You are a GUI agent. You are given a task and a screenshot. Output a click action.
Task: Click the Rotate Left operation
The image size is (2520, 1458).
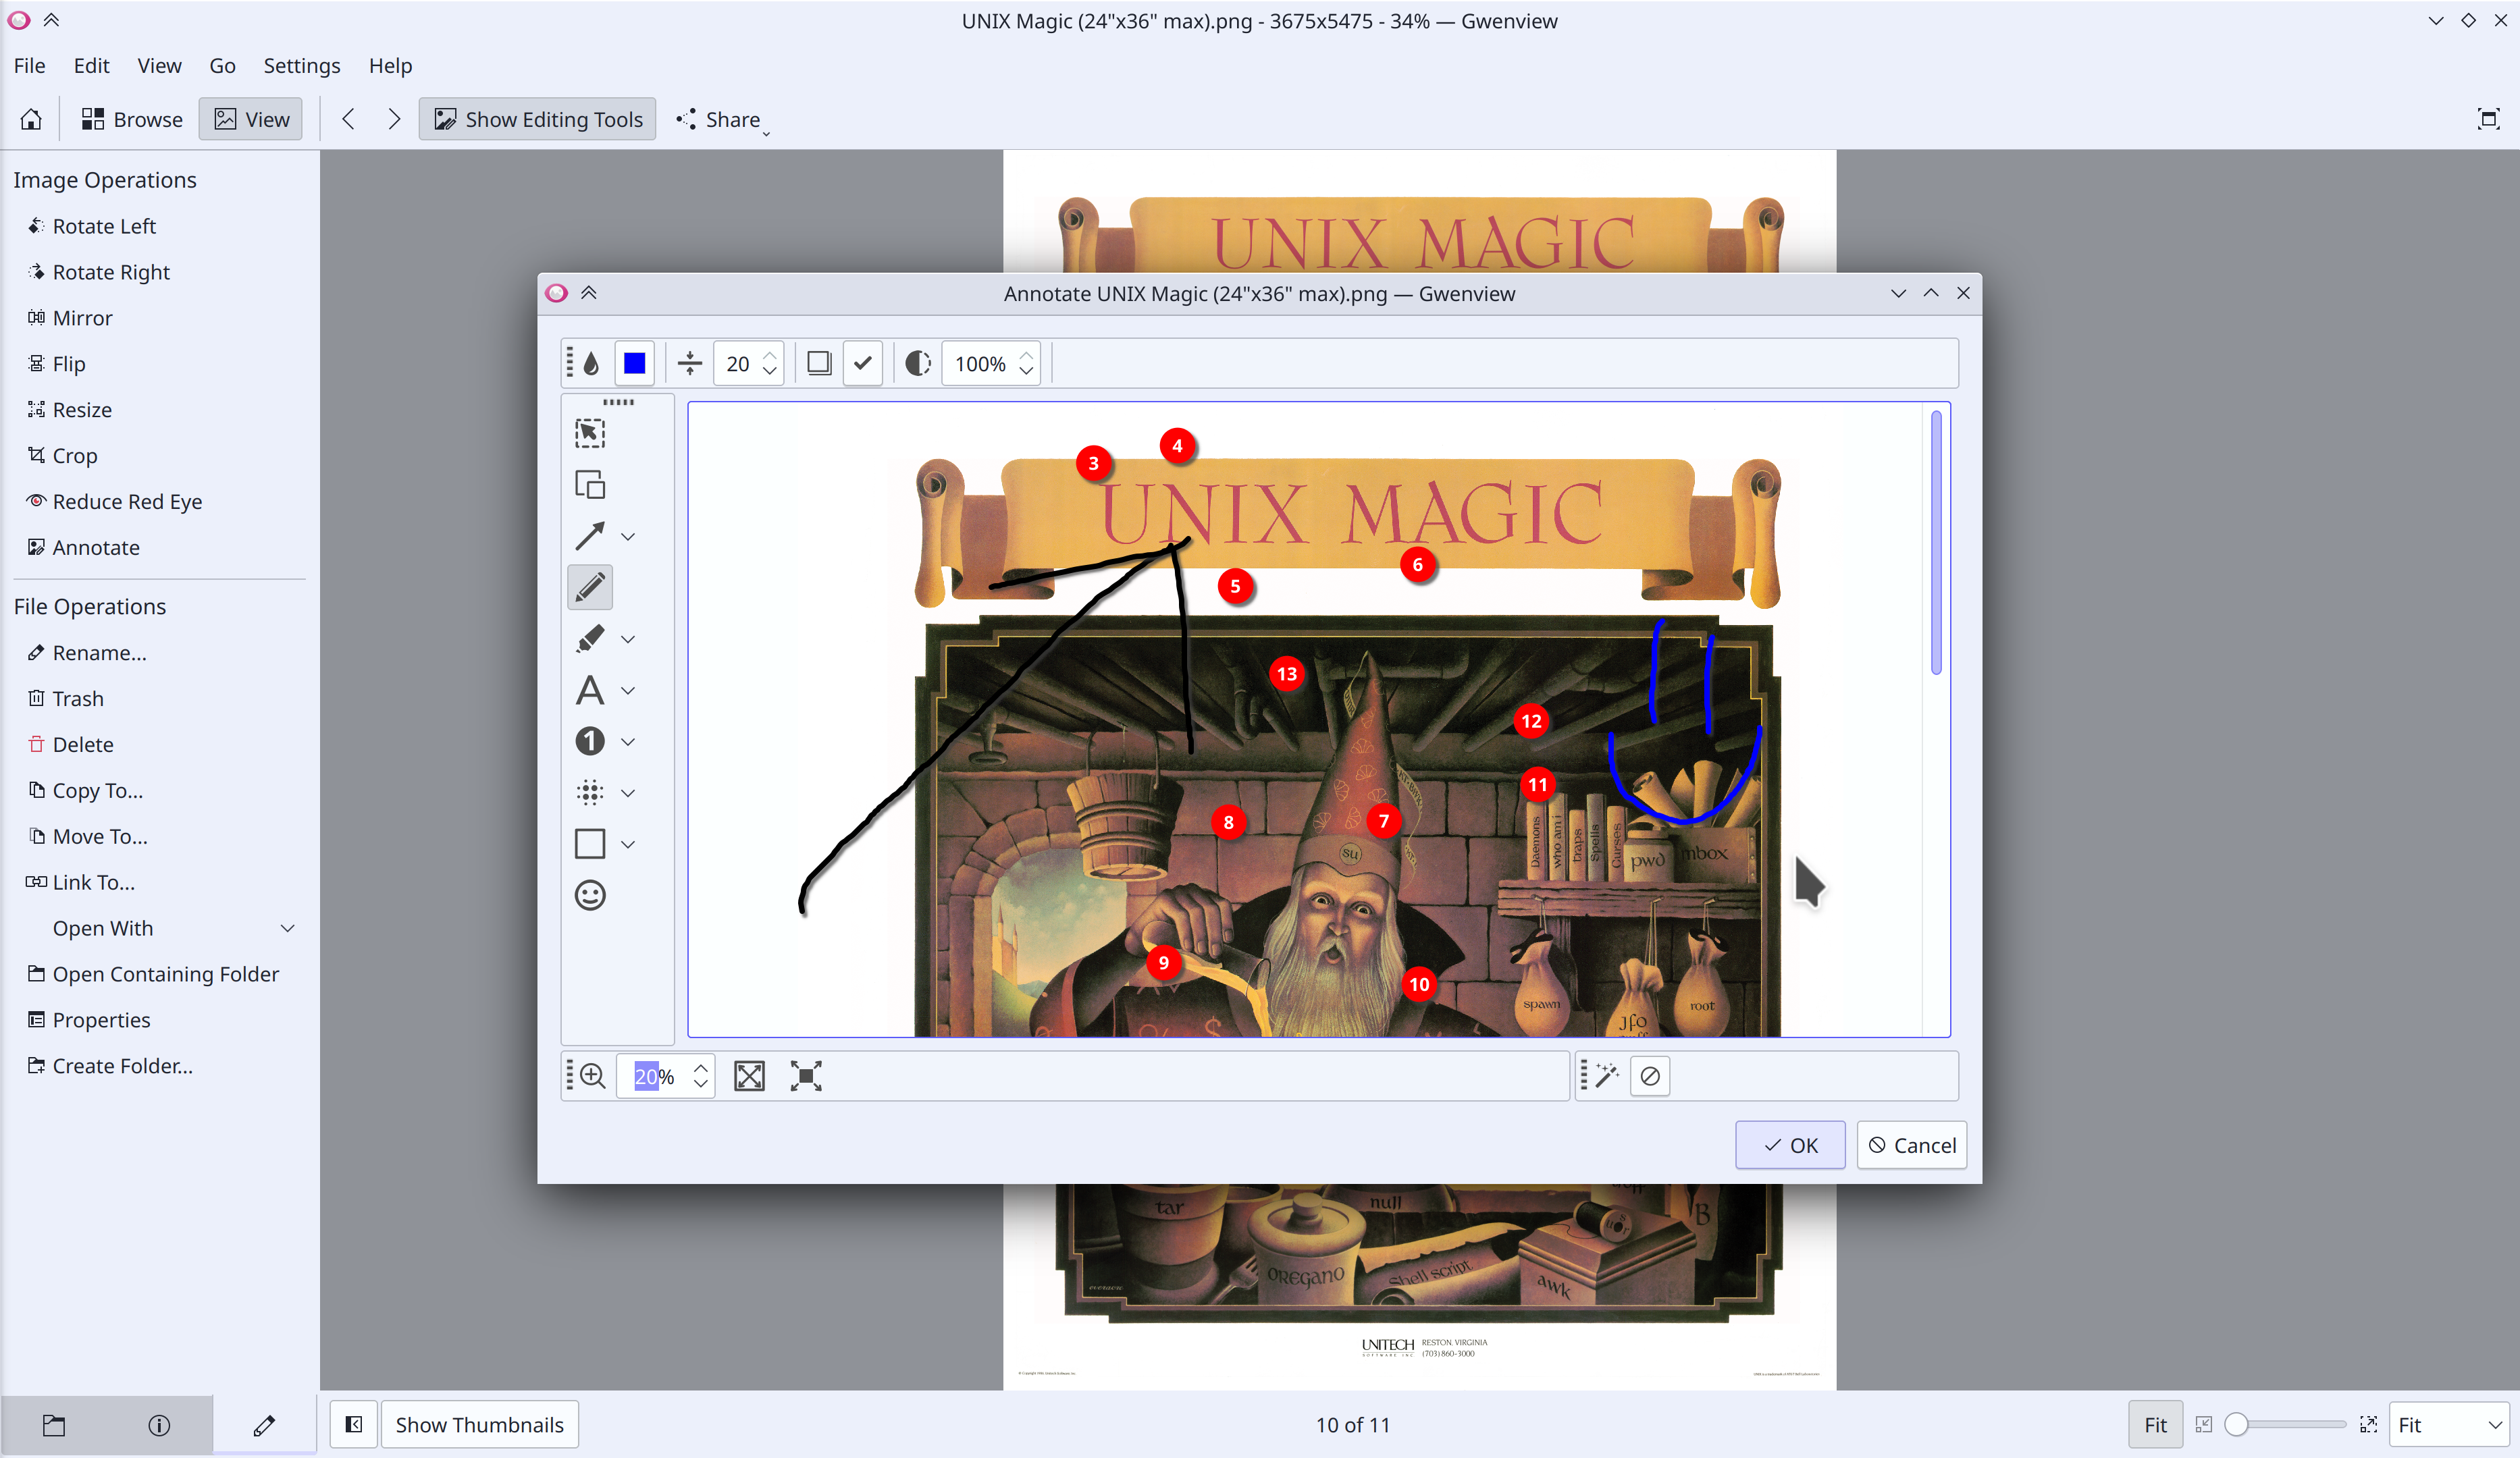[x=104, y=227]
